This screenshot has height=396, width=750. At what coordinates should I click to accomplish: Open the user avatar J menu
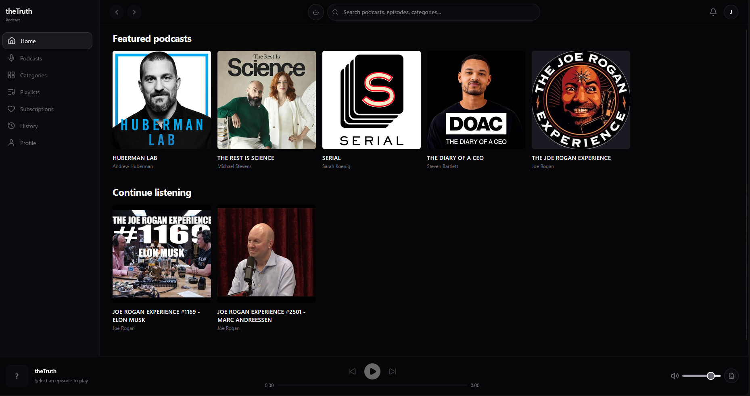point(731,12)
